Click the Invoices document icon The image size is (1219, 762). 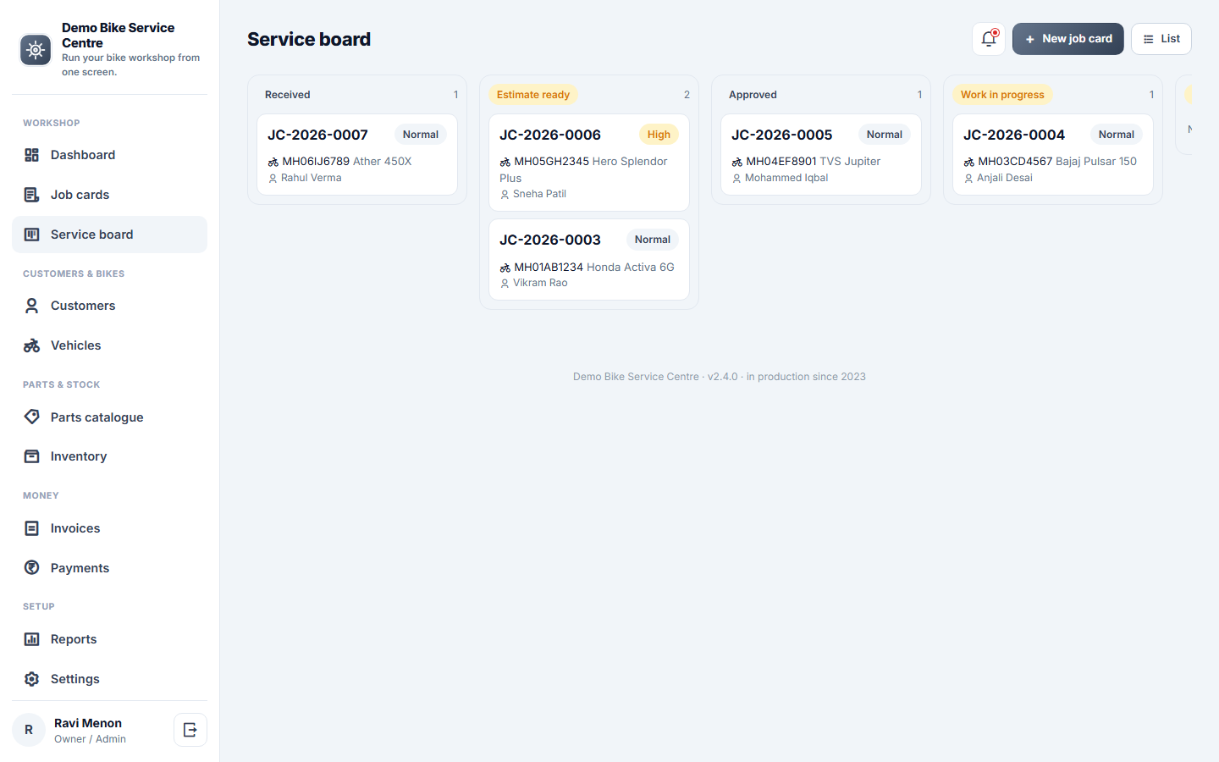coord(32,528)
